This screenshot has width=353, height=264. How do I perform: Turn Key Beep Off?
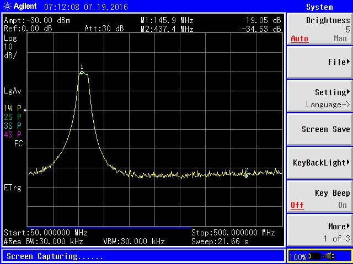point(297,205)
